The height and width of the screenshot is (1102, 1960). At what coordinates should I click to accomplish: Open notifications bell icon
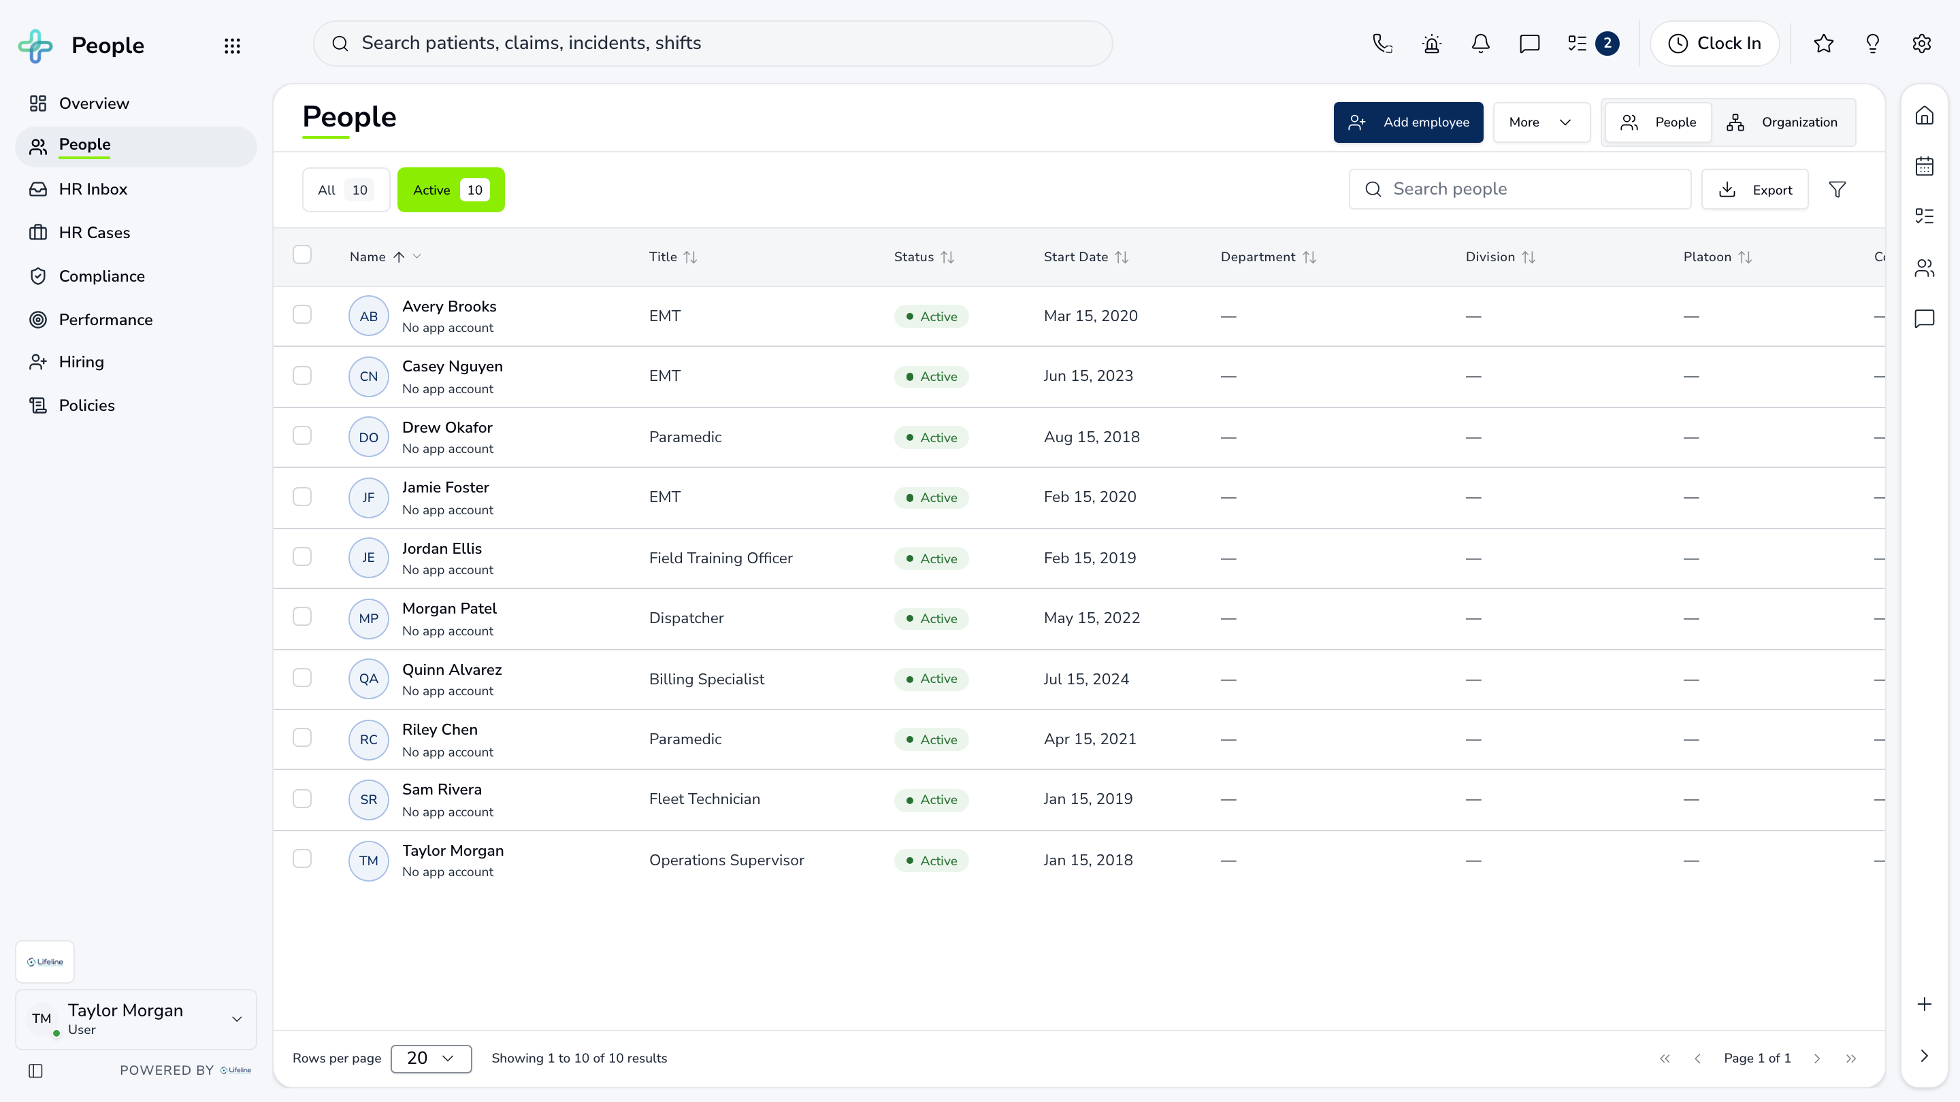pos(1481,44)
